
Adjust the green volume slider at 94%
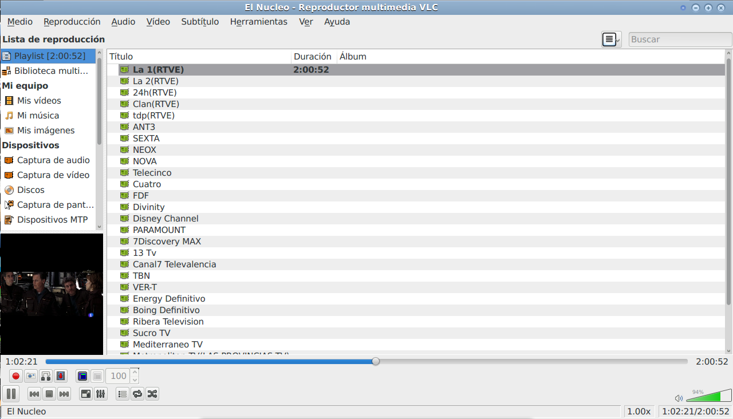pyautogui.click(x=709, y=396)
